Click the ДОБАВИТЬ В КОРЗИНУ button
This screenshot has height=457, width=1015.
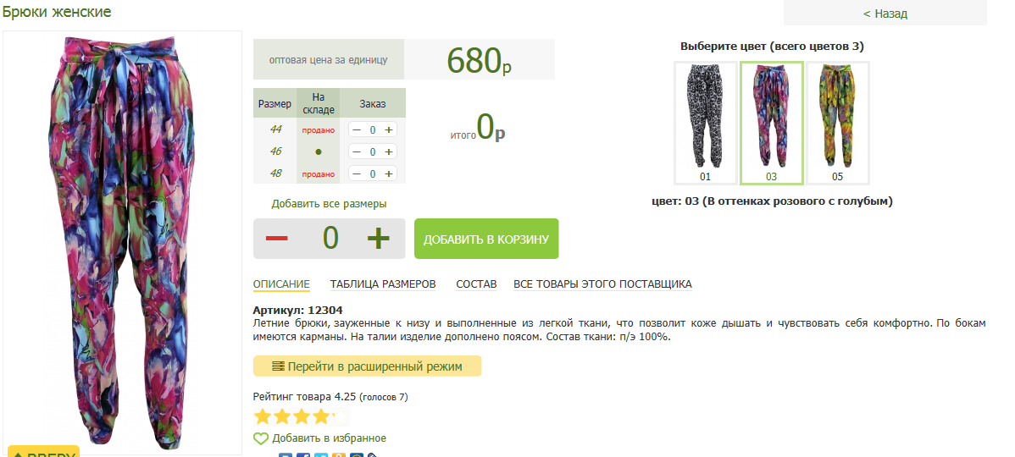point(486,239)
